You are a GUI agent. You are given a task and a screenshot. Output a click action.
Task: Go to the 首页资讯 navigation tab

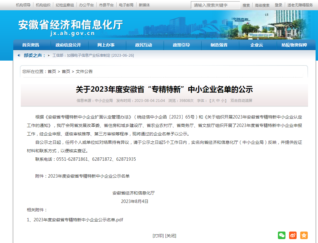30,45
